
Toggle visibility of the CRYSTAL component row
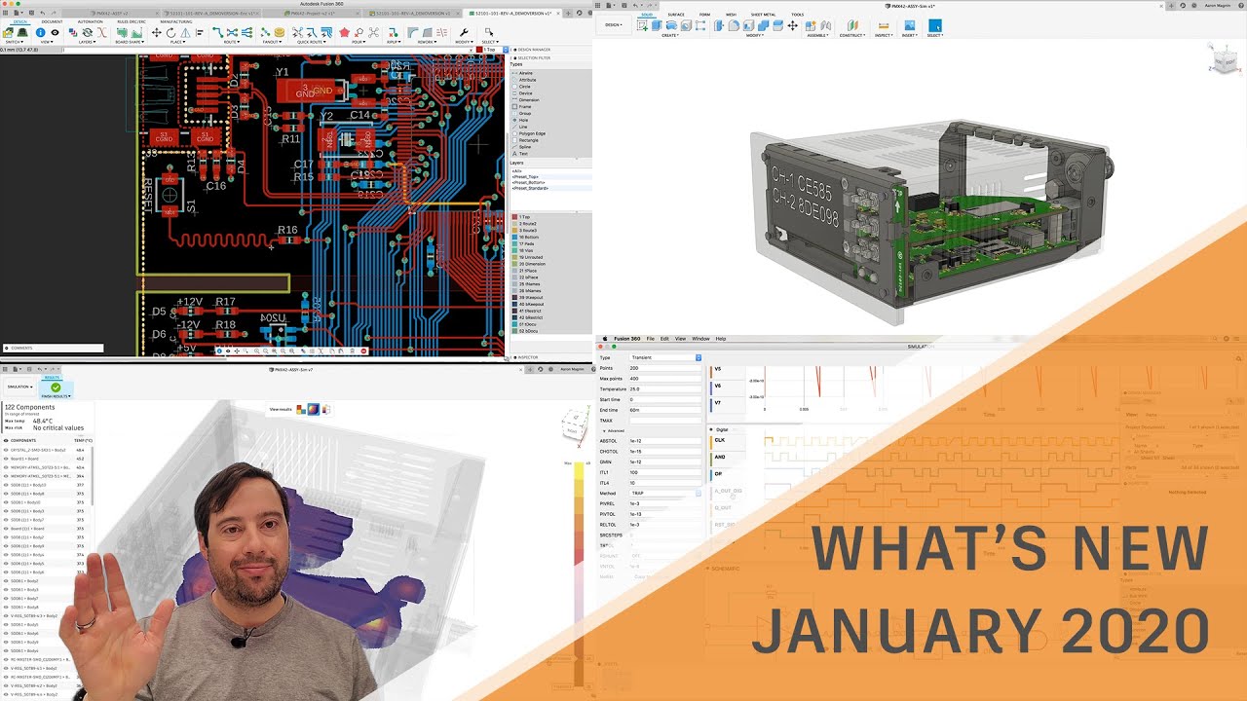6,450
